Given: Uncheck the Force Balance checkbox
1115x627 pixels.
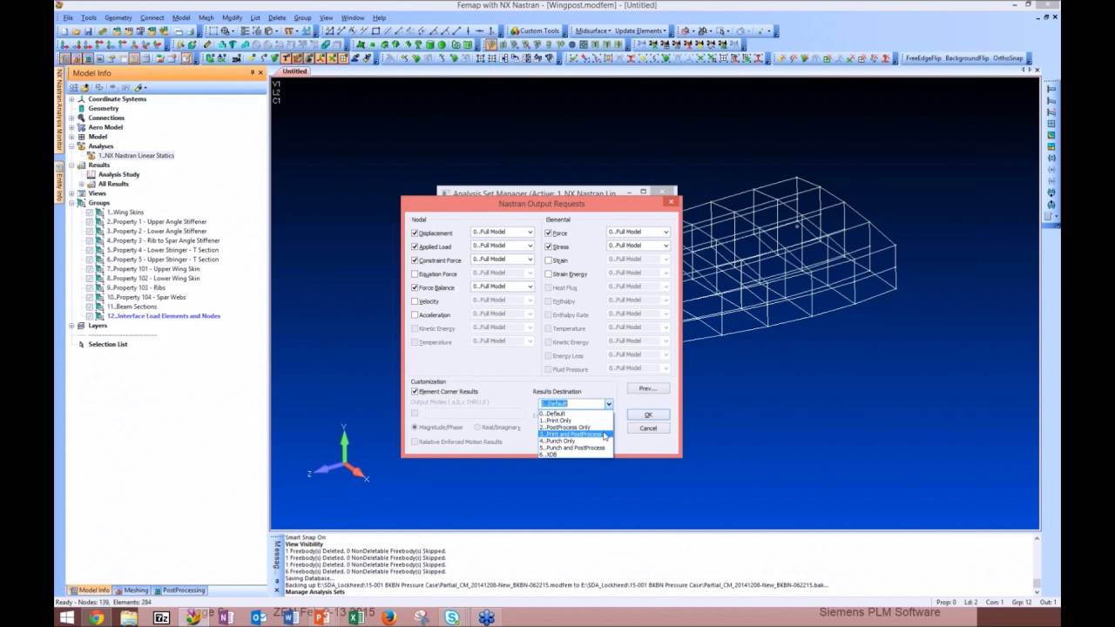Looking at the screenshot, I should (x=415, y=287).
